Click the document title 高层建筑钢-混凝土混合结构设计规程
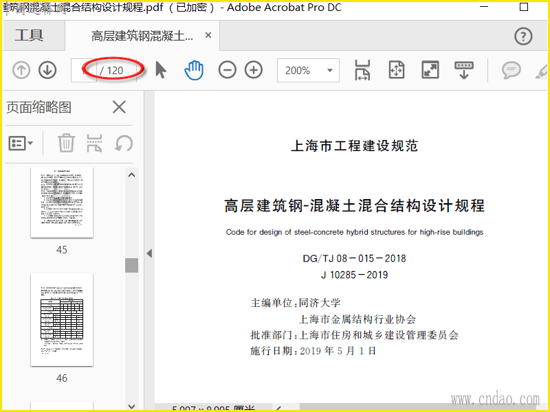 (x=354, y=205)
